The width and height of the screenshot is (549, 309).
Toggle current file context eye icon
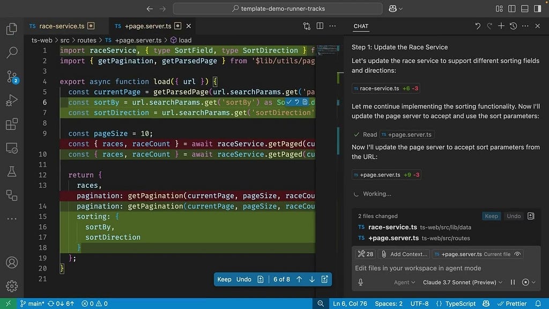[518, 254]
